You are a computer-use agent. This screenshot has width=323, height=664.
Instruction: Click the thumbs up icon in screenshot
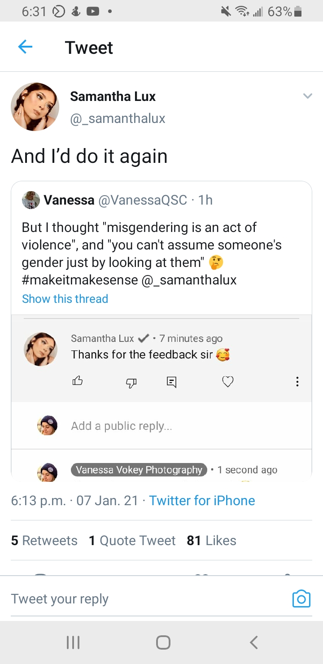[78, 381]
